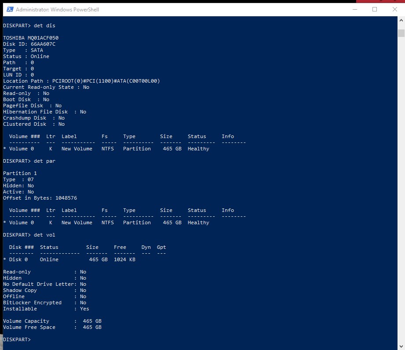This screenshot has height=350, width=405.
Task: Click the Offset in Bytes value 1048576
Action: (66, 198)
